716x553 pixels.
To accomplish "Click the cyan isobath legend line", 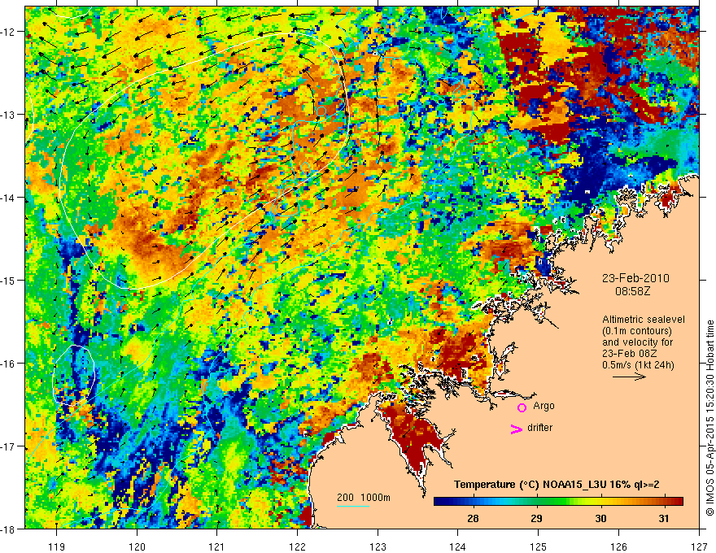I will pos(353,506).
